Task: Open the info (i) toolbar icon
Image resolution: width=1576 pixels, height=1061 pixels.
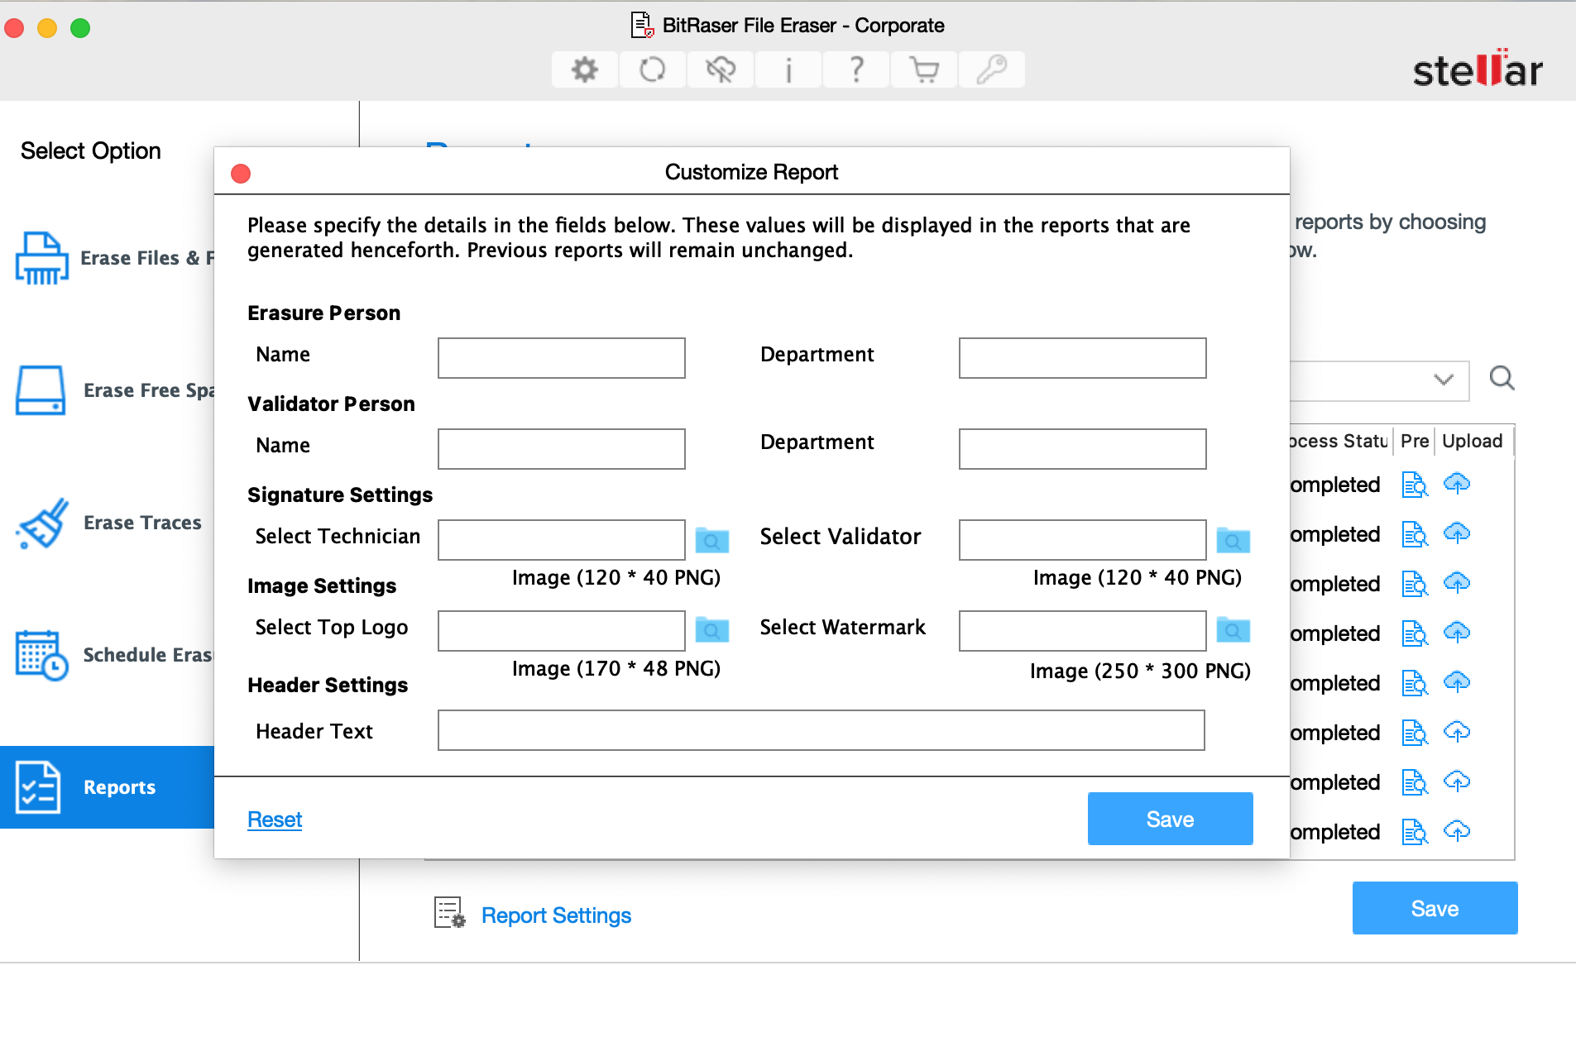Action: [x=788, y=70]
